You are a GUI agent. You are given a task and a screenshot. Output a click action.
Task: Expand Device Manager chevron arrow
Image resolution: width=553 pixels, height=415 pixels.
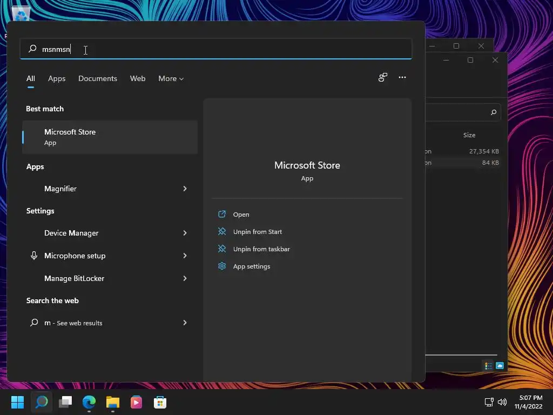tap(185, 233)
